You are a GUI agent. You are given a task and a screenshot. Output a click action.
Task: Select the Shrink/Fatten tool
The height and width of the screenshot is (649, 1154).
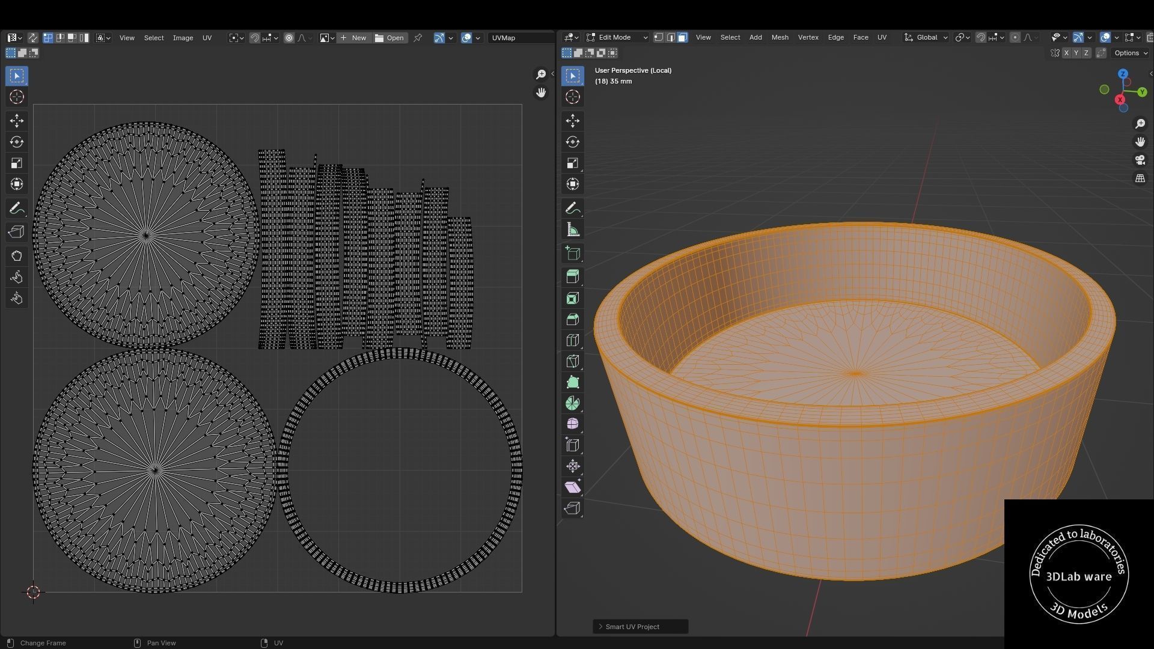(572, 466)
